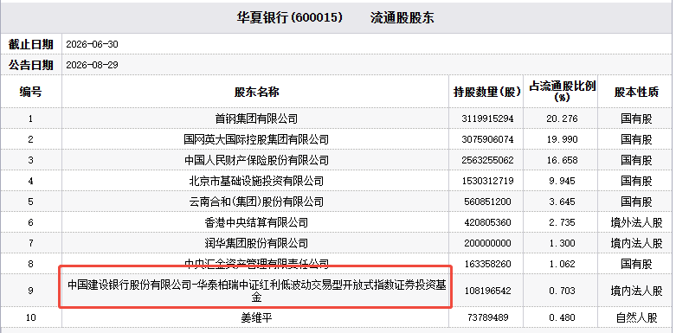Click 云南合和(集团)股份有限公司 name
The width and height of the screenshot is (676, 333).
click(x=256, y=202)
